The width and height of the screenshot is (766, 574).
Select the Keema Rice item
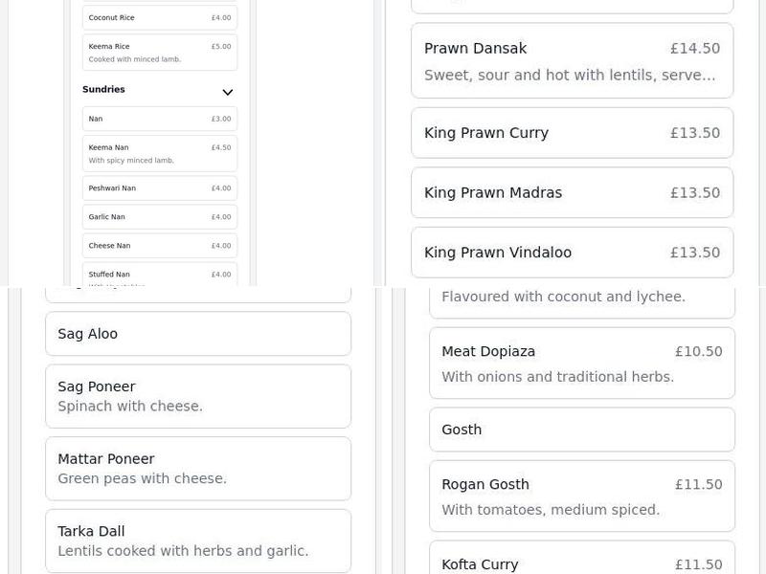click(160, 53)
